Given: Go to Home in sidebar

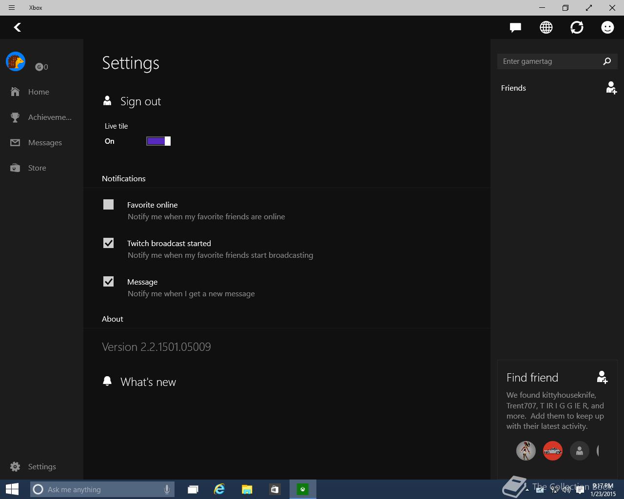Looking at the screenshot, I should pos(41,92).
